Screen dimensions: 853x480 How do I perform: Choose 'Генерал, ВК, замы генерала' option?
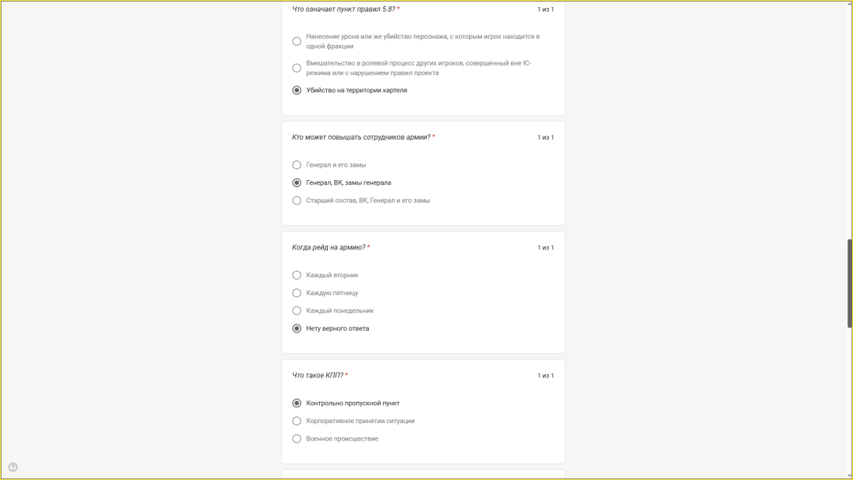[297, 182]
